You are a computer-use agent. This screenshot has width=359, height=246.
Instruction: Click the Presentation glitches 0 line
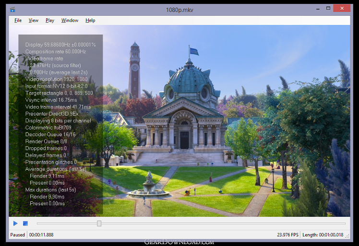click(x=51, y=162)
